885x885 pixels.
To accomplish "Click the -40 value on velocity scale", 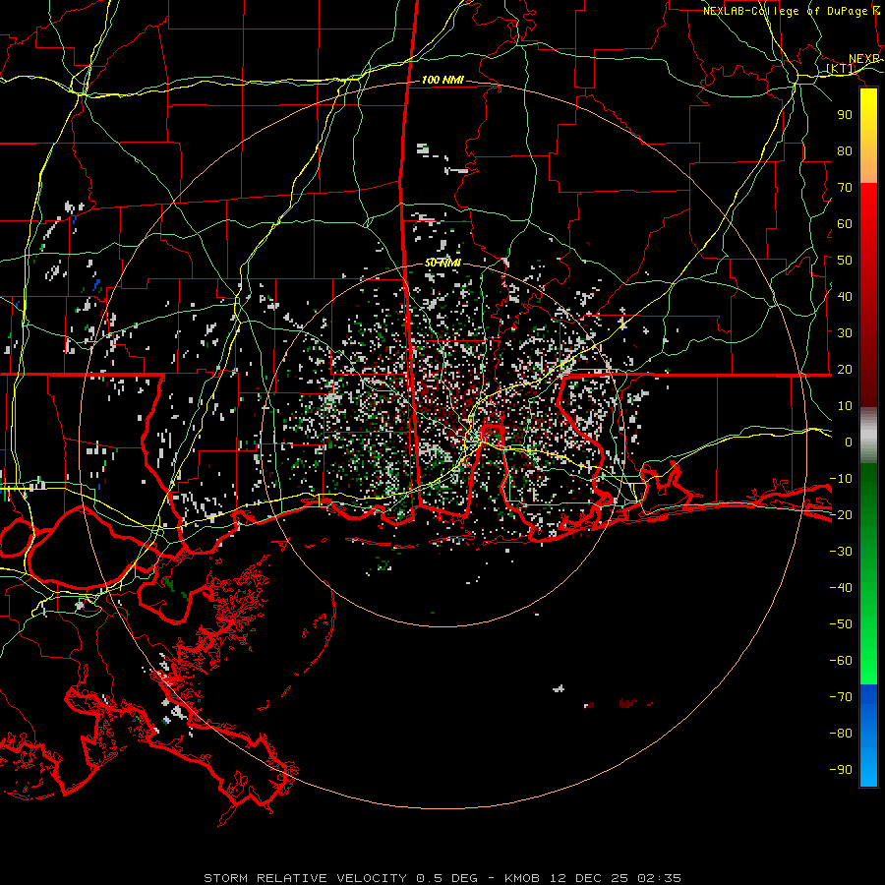I will pos(841,588).
